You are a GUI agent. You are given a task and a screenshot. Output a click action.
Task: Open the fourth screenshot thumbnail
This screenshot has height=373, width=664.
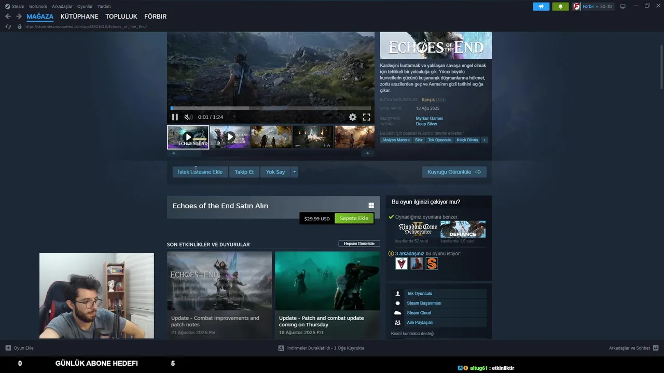(x=313, y=137)
